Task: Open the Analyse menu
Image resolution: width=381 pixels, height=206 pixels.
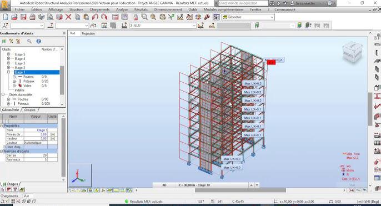Action: 122,9
